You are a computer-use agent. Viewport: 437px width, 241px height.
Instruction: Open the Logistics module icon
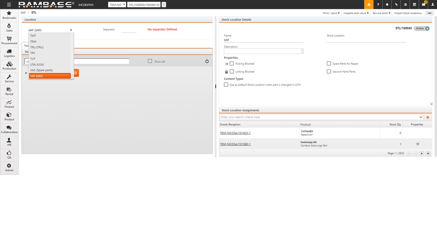pyautogui.click(x=9, y=53)
